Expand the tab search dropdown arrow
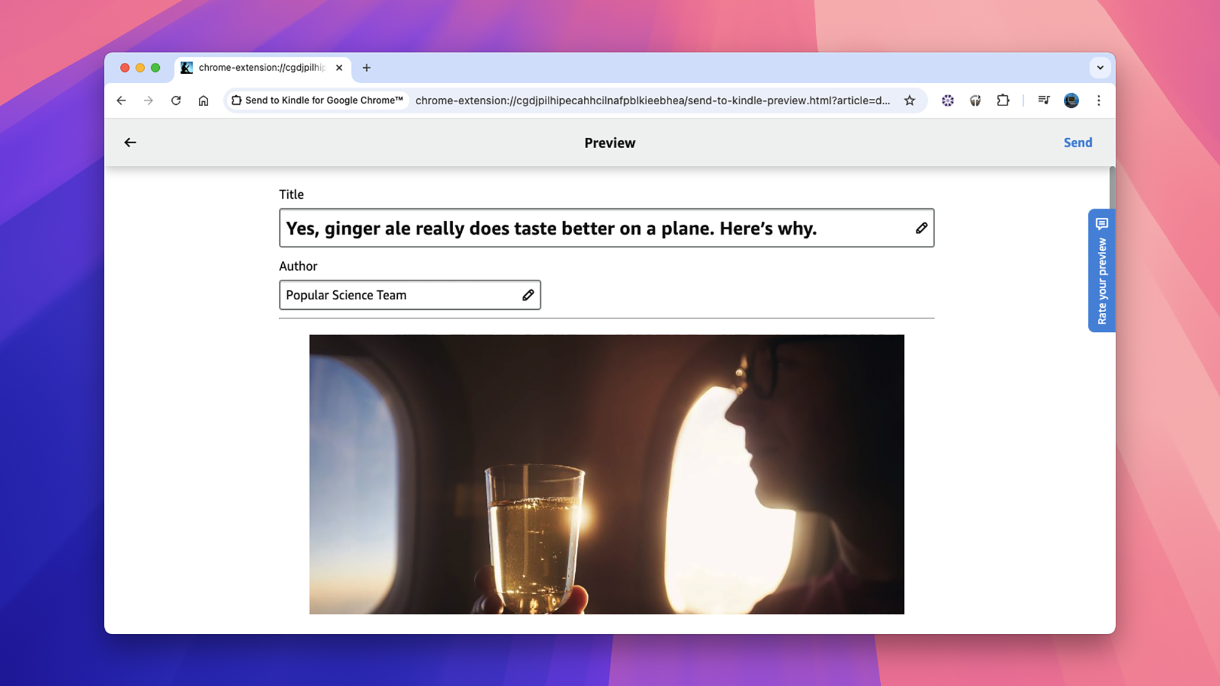Image resolution: width=1220 pixels, height=686 pixels. pos(1100,68)
